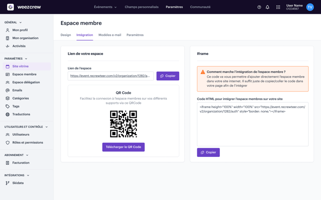Image resolution: width=321 pixels, height=200 pixels.
Task: Click the TV user avatar
Action: pyautogui.click(x=310, y=7)
